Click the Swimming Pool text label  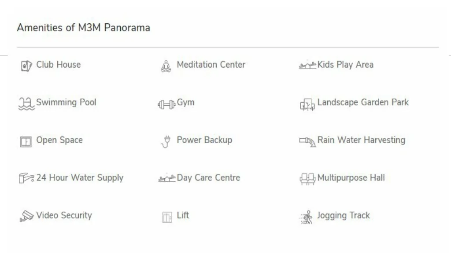[66, 102]
